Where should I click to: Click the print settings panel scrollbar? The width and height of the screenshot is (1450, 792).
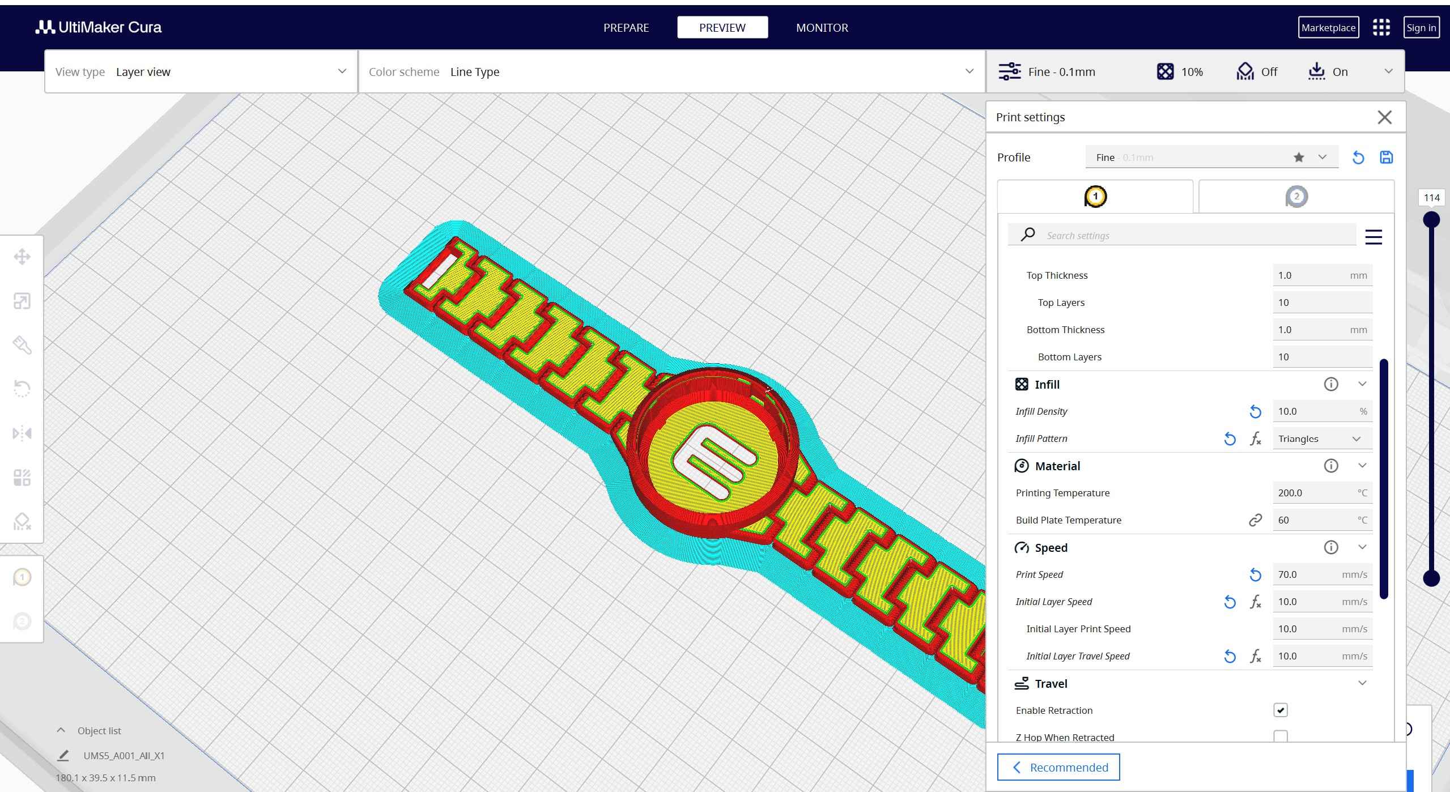pyautogui.click(x=1384, y=478)
